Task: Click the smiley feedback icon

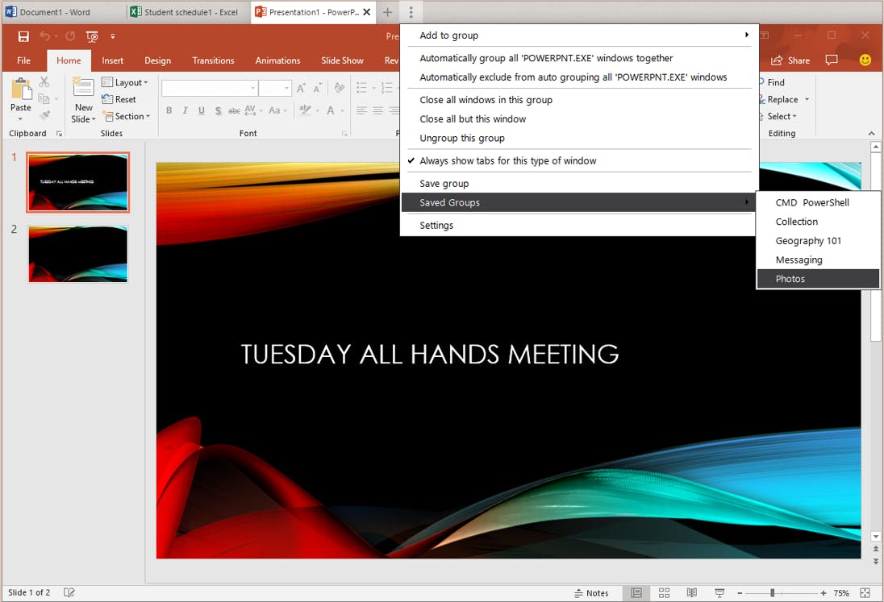Action: 865,60
